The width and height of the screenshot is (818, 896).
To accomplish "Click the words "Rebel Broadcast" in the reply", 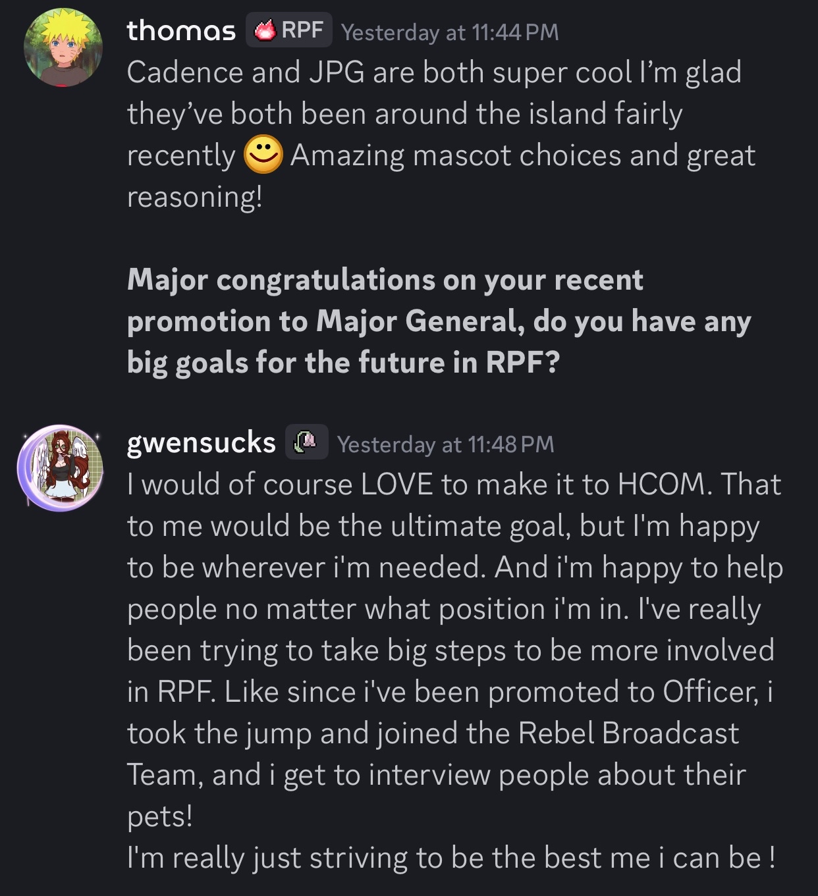I will point(628,734).
